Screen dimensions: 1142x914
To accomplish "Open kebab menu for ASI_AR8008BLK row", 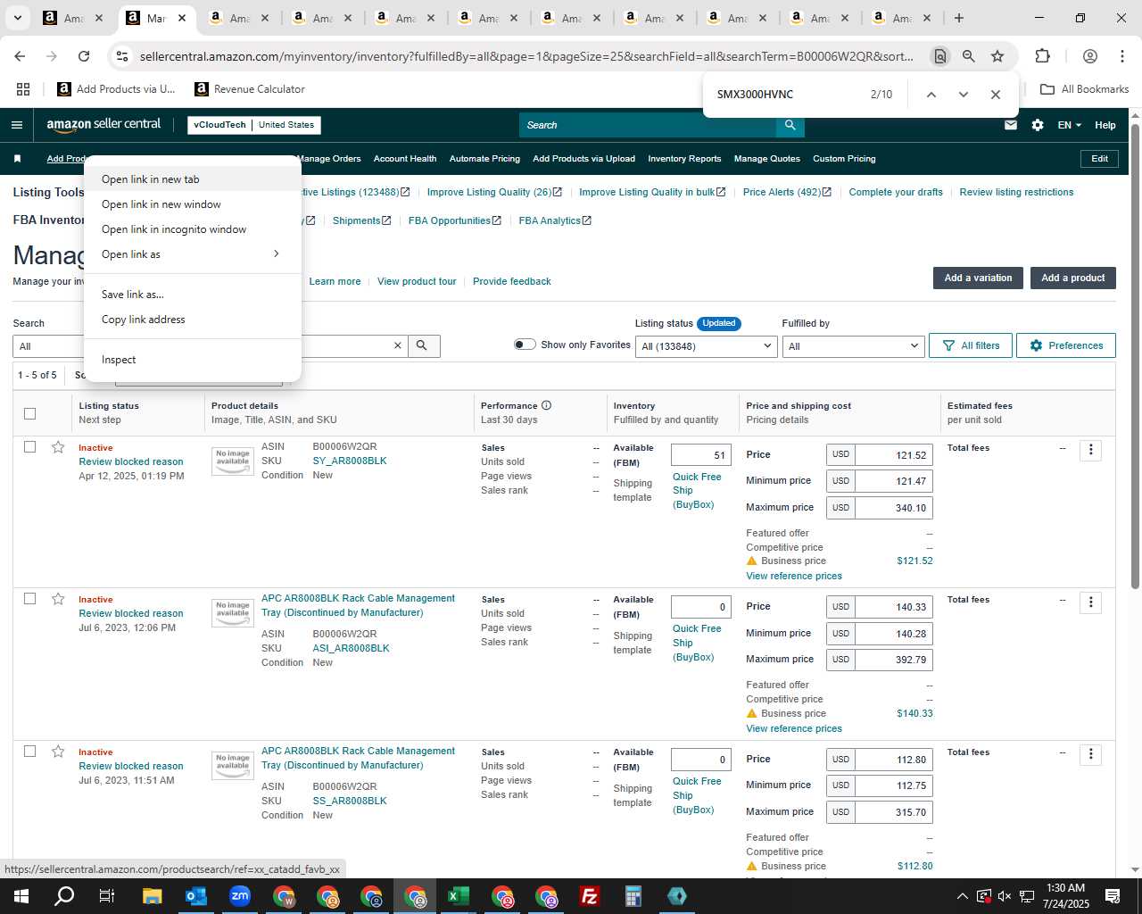I will [1090, 602].
